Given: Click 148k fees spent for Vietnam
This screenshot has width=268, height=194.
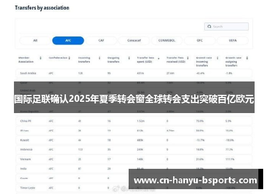Looking at the screenshot, I should click(x=140, y=159).
